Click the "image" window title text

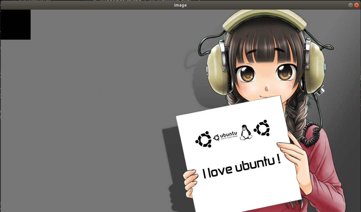180,5
